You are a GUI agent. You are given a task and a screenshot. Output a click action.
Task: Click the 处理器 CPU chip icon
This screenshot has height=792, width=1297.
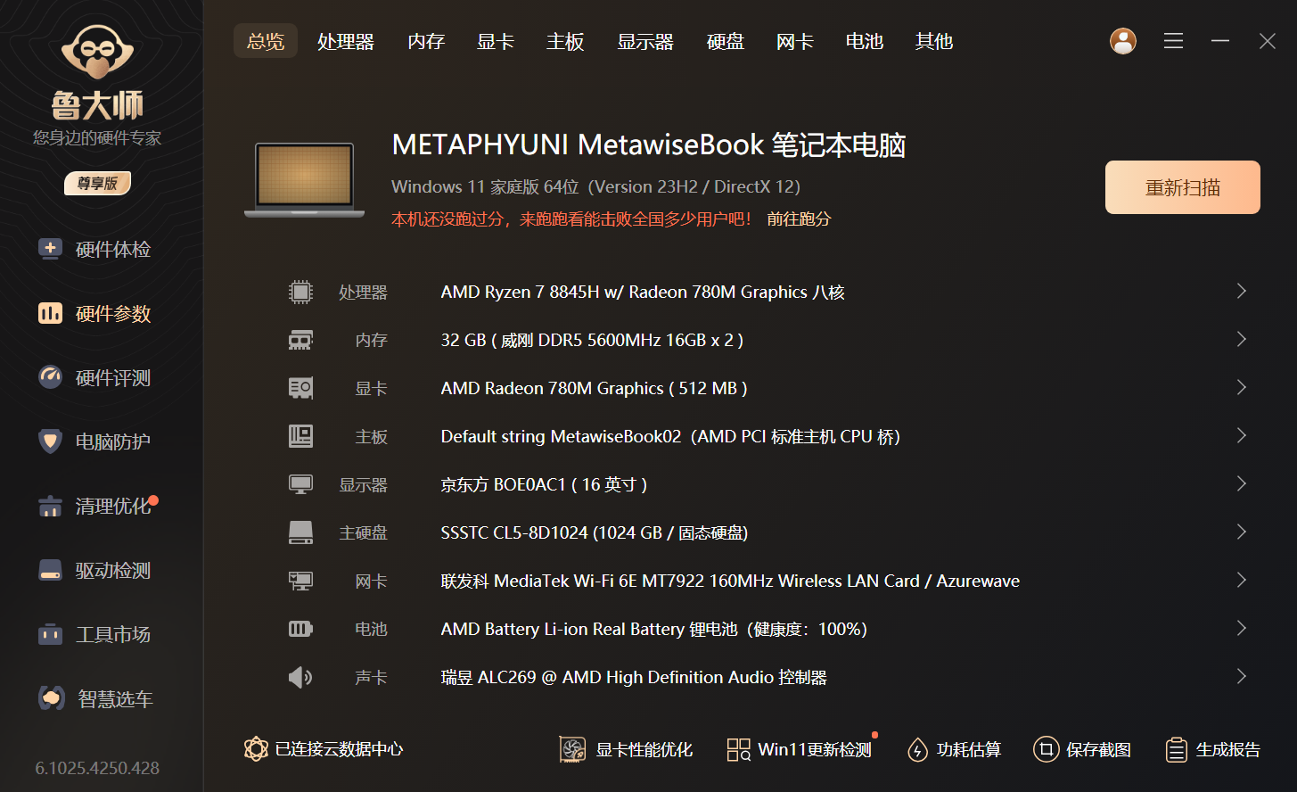click(300, 292)
